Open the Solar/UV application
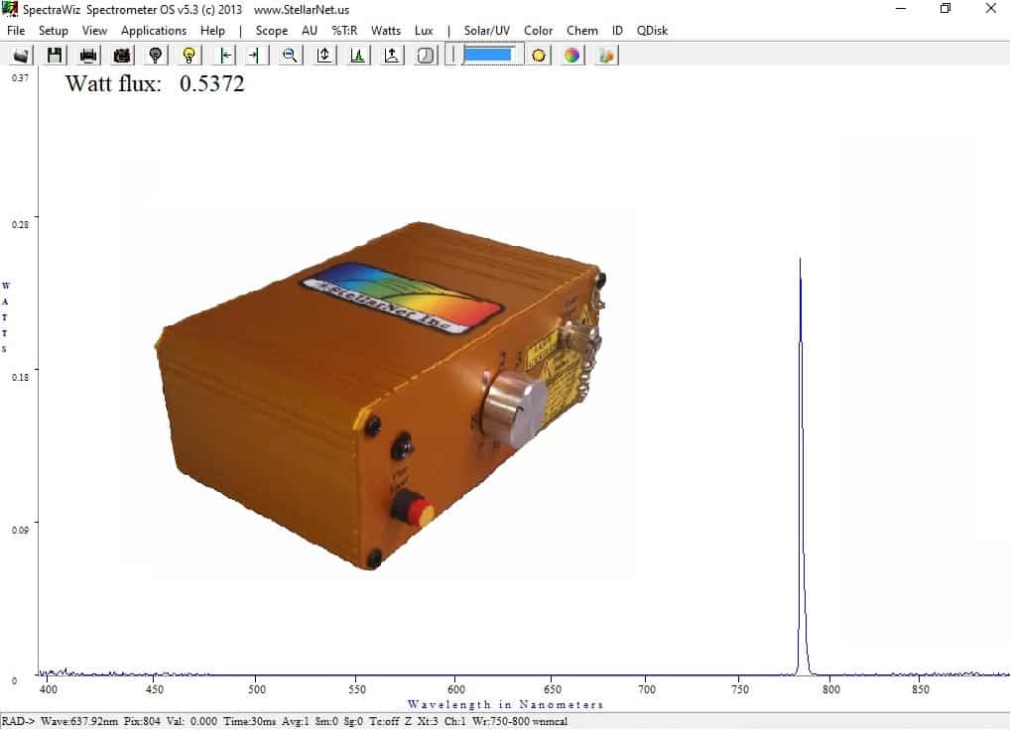The width and height of the screenshot is (1011, 730). 487,31
